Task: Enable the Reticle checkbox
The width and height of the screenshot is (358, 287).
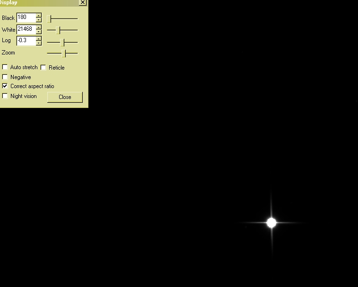Action: [43, 67]
